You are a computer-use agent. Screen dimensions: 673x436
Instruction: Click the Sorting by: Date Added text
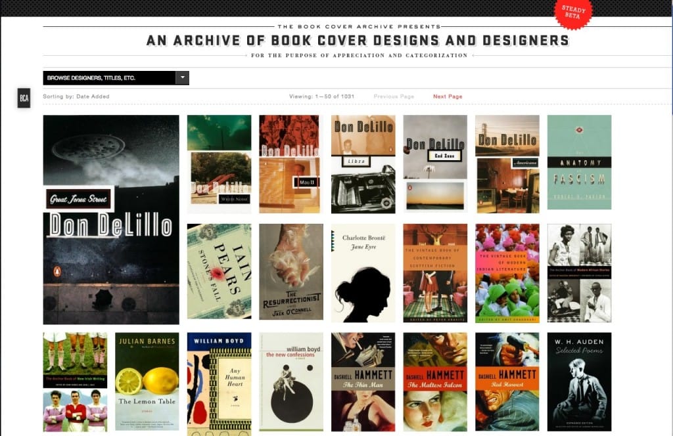(x=76, y=97)
